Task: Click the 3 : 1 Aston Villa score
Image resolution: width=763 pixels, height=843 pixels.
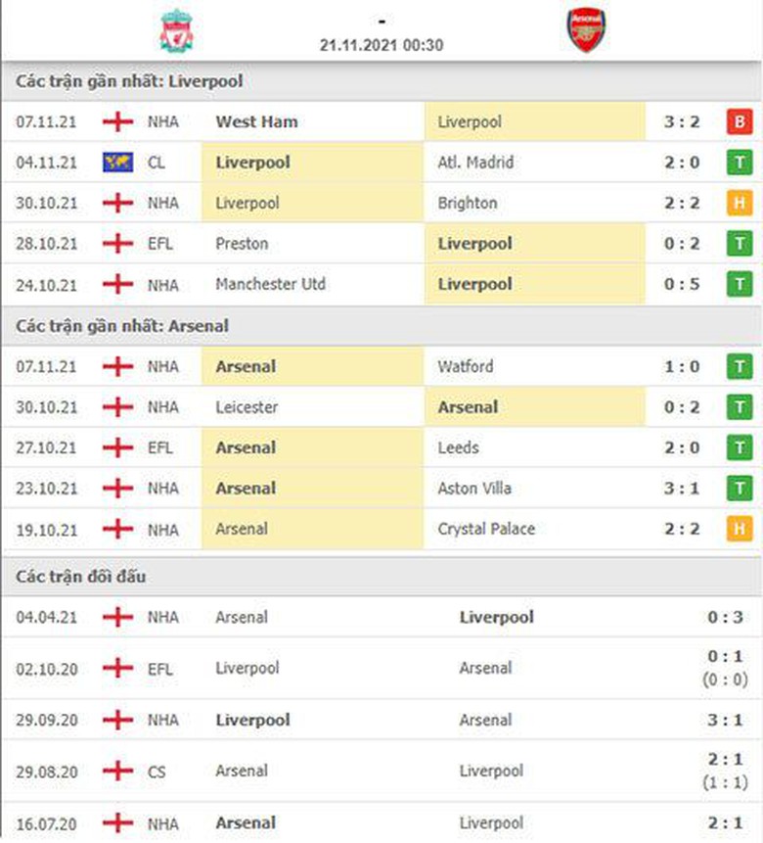Action: tap(681, 489)
